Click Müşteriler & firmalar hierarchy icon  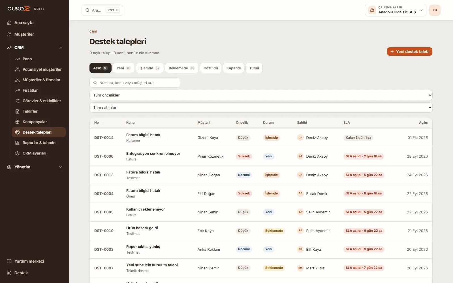click(x=17, y=80)
